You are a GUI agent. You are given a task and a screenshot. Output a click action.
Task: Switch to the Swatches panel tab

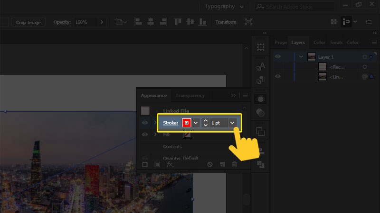tap(336, 43)
